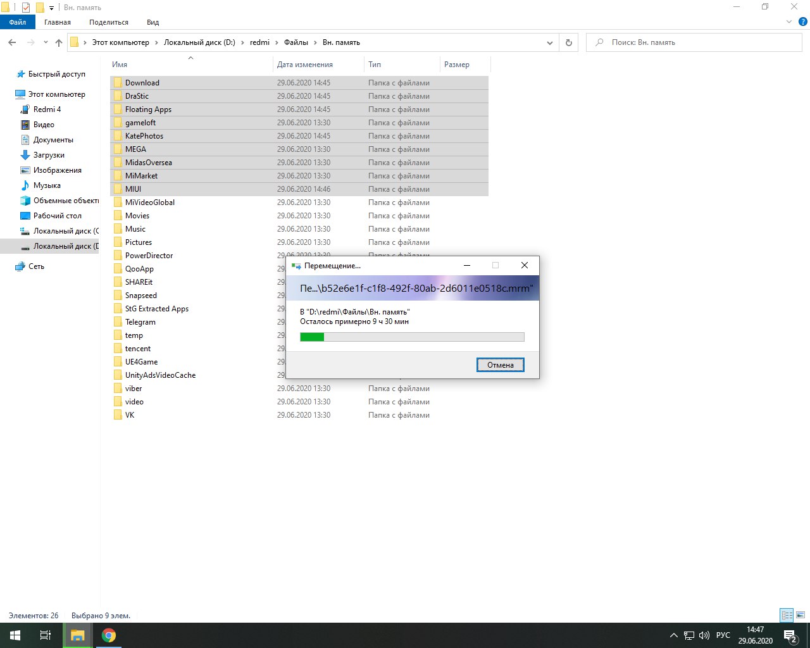Sort by the Размер column header
This screenshot has height=648, width=810.
point(465,65)
